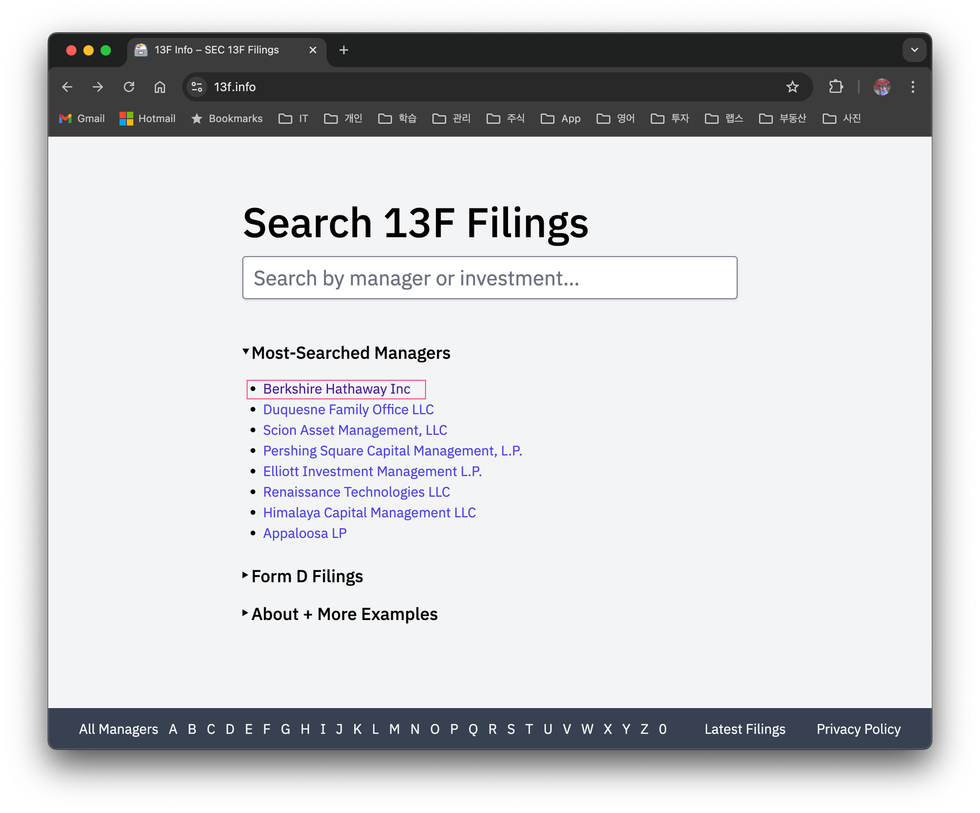Browse managers starting with T
The height and width of the screenshot is (813, 980).
[x=529, y=729]
